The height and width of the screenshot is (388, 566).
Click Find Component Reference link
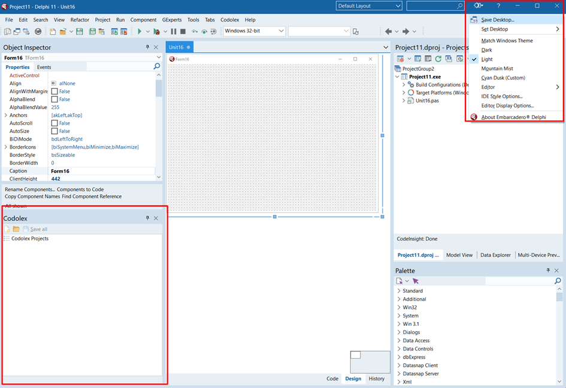coord(92,197)
